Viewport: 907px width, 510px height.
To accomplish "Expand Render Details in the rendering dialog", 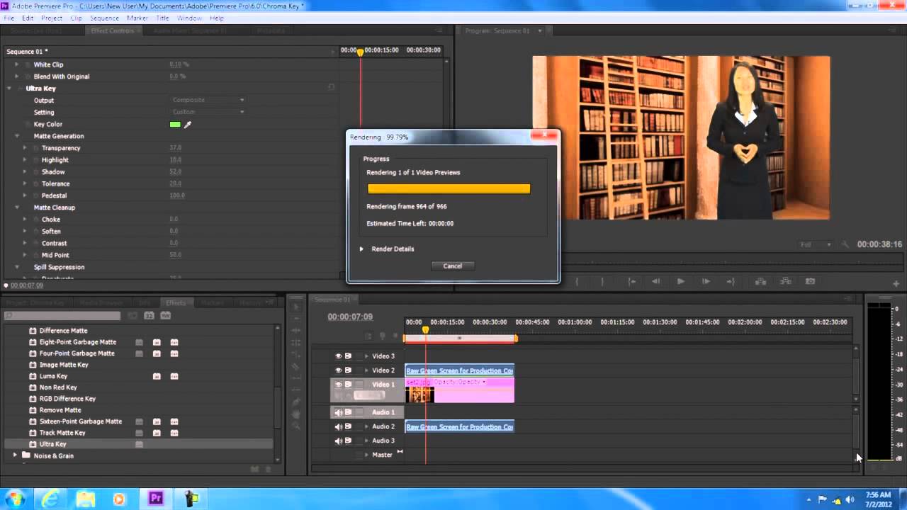I will tap(361, 249).
